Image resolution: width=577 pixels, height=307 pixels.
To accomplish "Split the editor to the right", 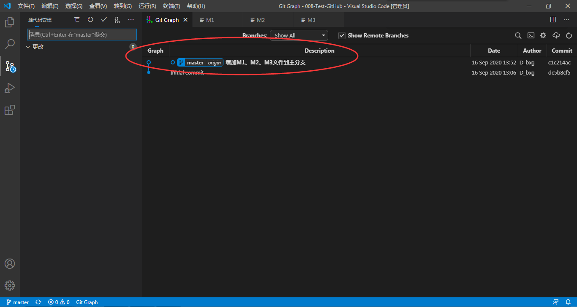I will tap(553, 20).
